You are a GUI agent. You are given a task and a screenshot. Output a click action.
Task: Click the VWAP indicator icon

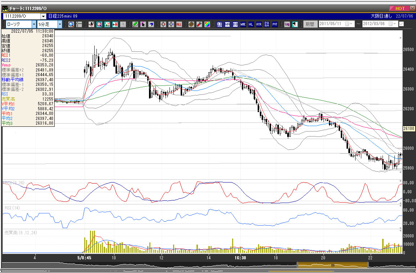[x=220, y=24]
